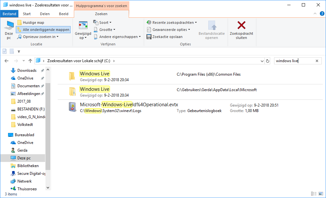Click Zoekactie opslaan save icon

coord(149,37)
